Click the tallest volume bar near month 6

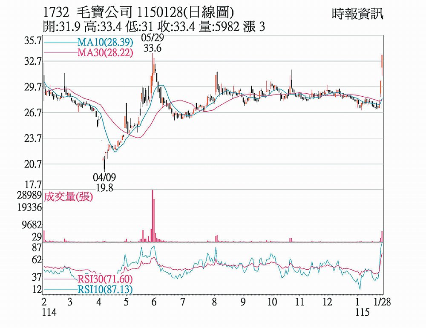[x=153, y=216]
